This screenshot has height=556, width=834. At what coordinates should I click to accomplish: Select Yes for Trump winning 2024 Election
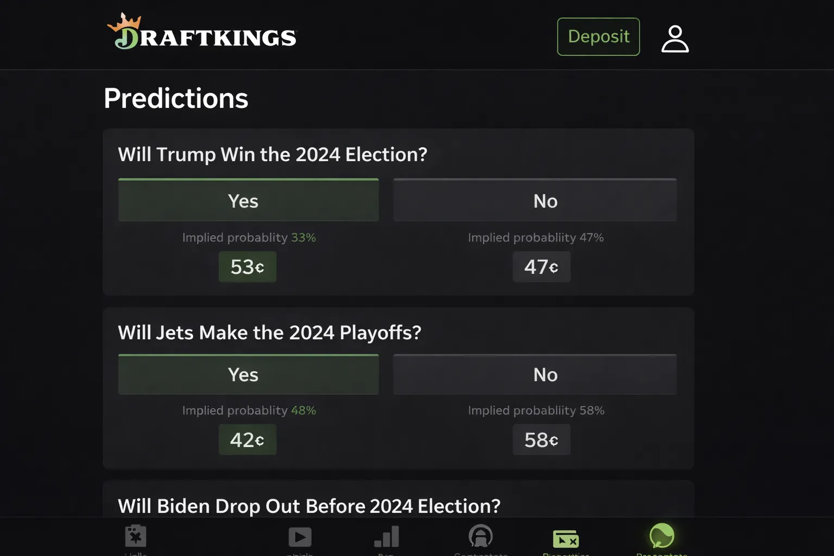tap(248, 200)
